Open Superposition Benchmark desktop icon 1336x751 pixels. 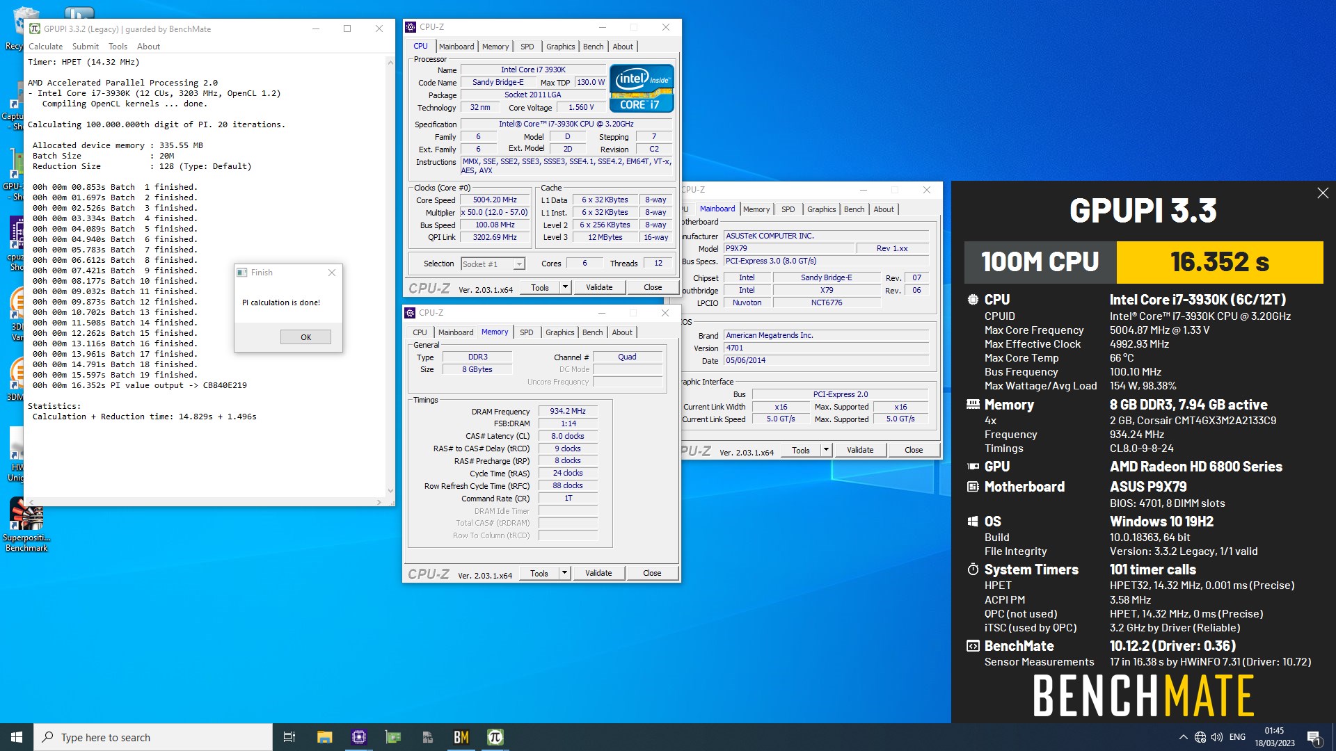click(26, 525)
